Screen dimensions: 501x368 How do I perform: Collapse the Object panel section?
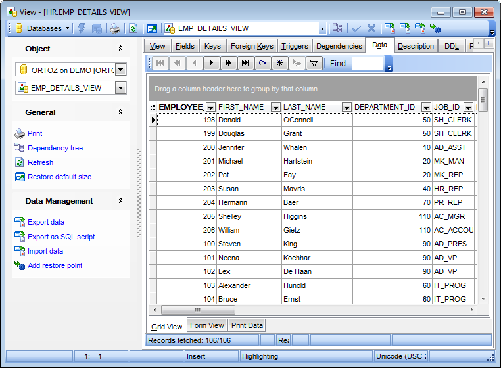120,48
